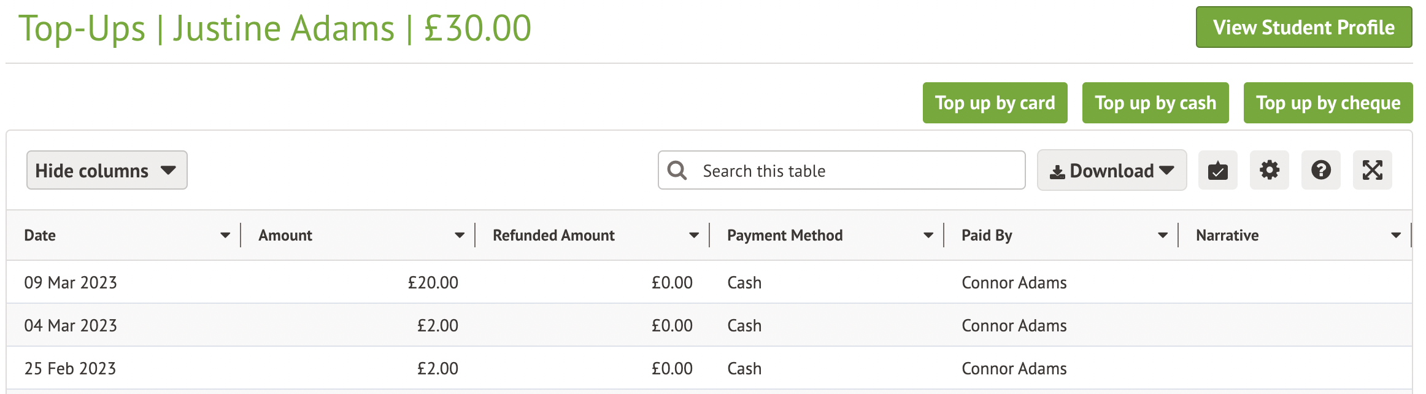Open table settings gear icon
Screen dimensions: 1426x394
tap(1269, 171)
